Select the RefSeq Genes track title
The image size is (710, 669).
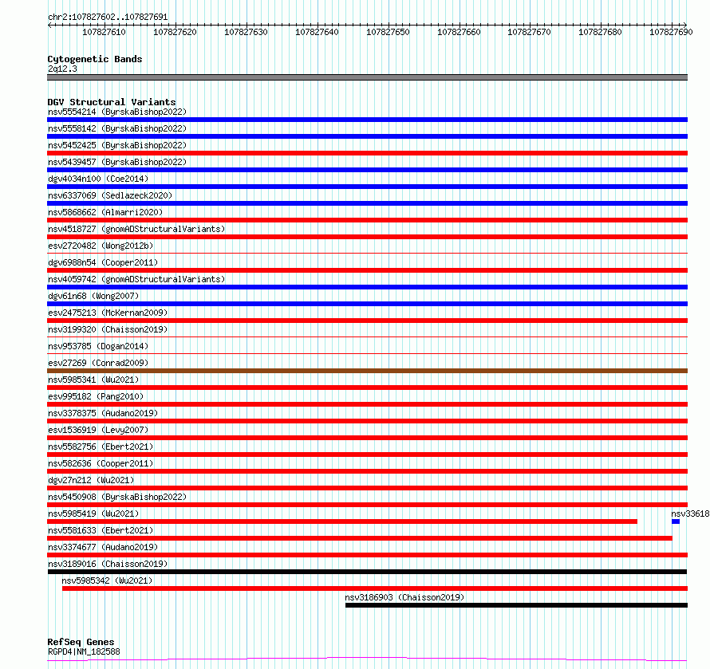(x=81, y=642)
